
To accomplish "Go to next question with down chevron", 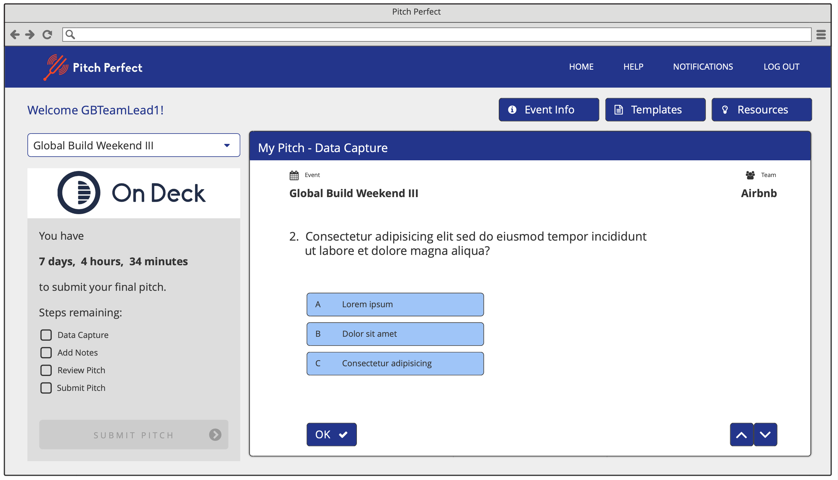I will point(765,434).
